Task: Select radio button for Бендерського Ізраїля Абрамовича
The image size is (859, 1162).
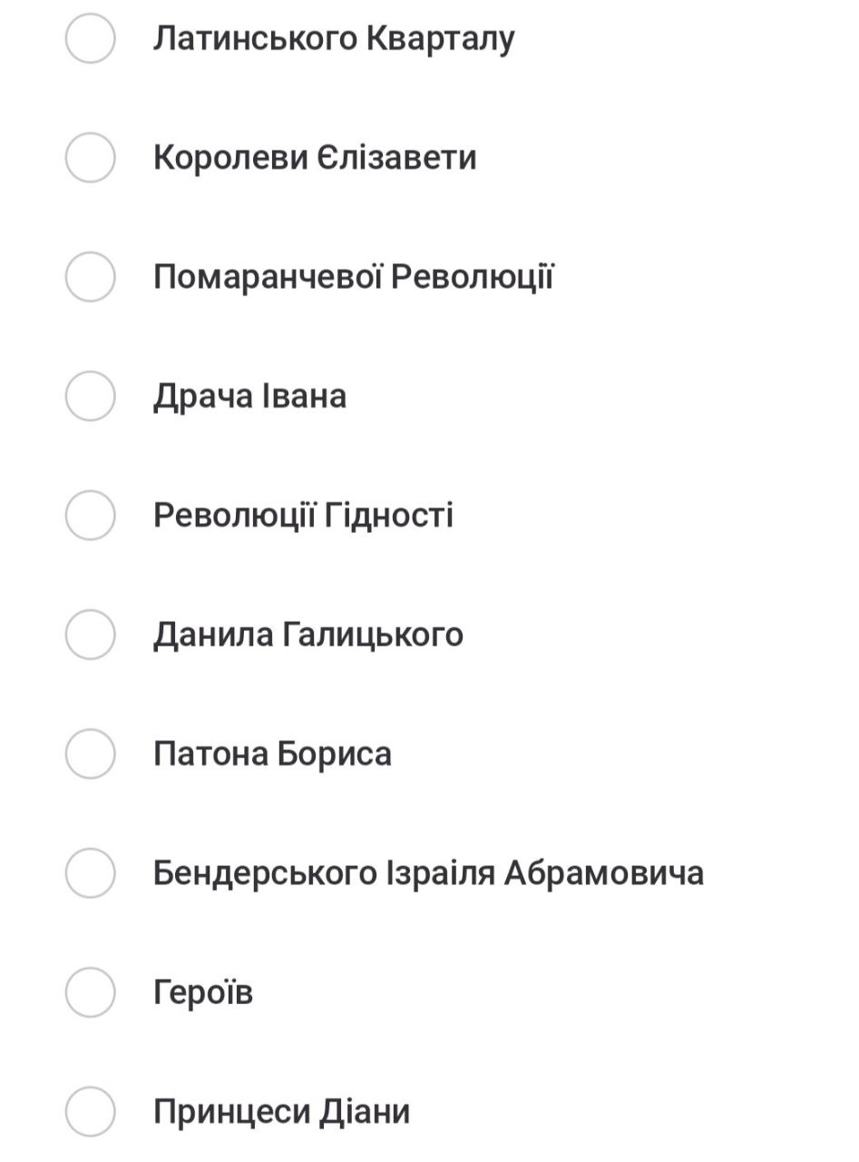Action: [x=90, y=872]
